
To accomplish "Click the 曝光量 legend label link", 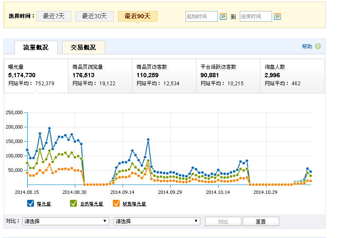I will tap(44, 204).
